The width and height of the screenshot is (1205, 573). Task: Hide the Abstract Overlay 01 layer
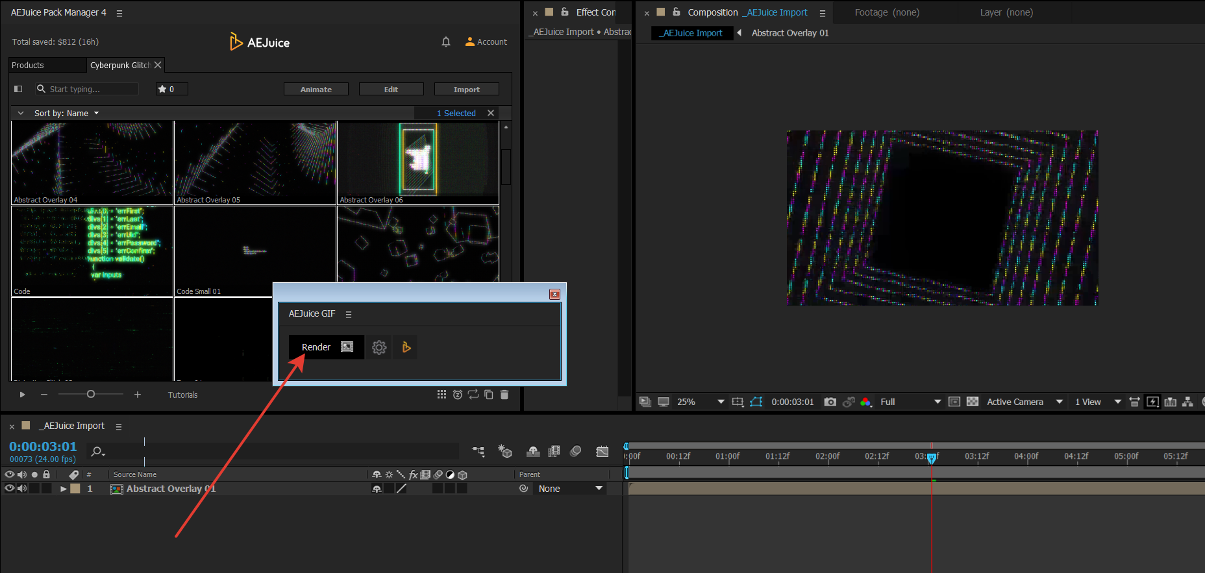9,489
